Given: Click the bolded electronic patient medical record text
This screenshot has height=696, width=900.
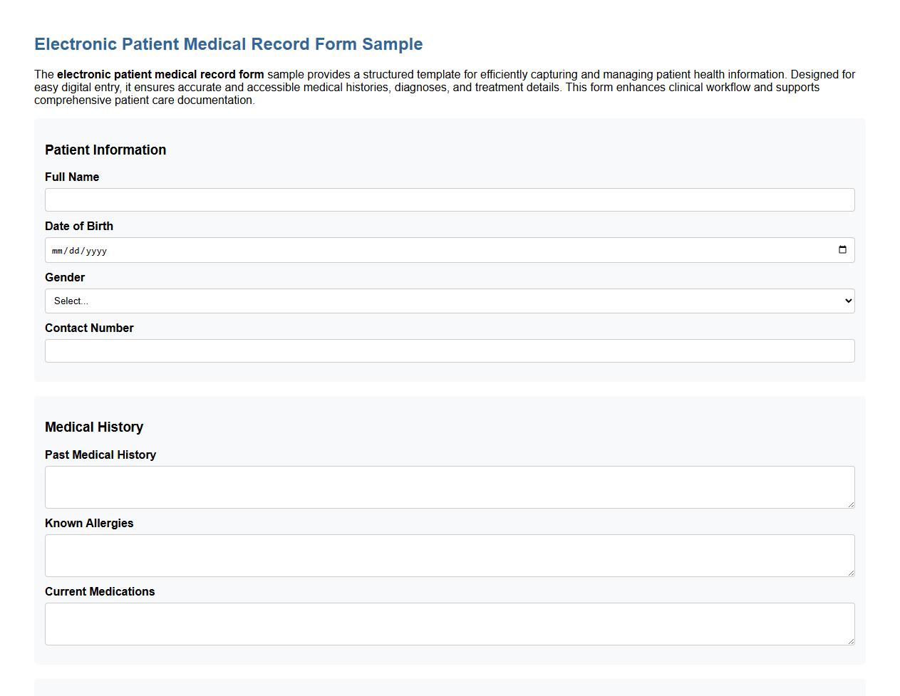Looking at the screenshot, I should pyautogui.click(x=160, y=74).
